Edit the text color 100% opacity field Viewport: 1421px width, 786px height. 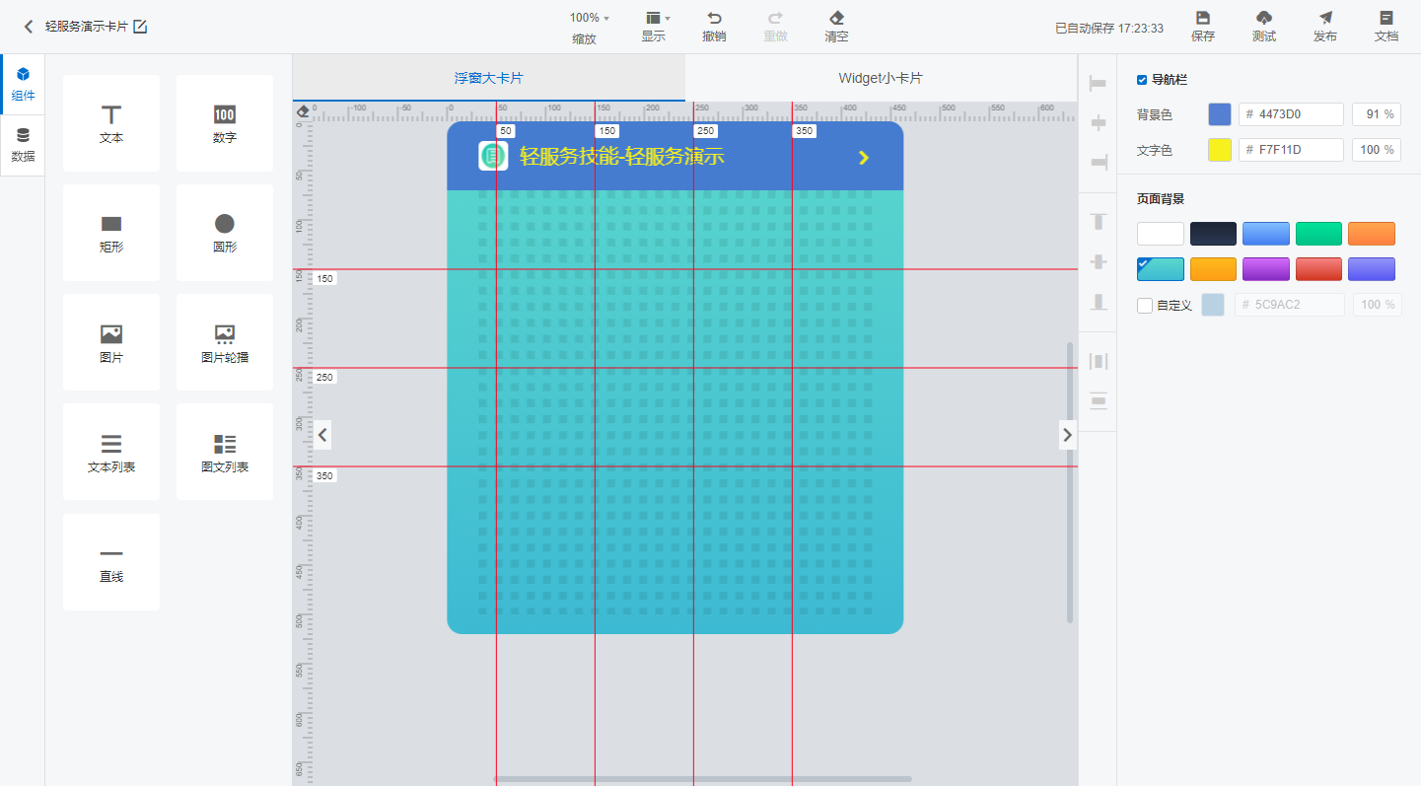point(1377,150)
